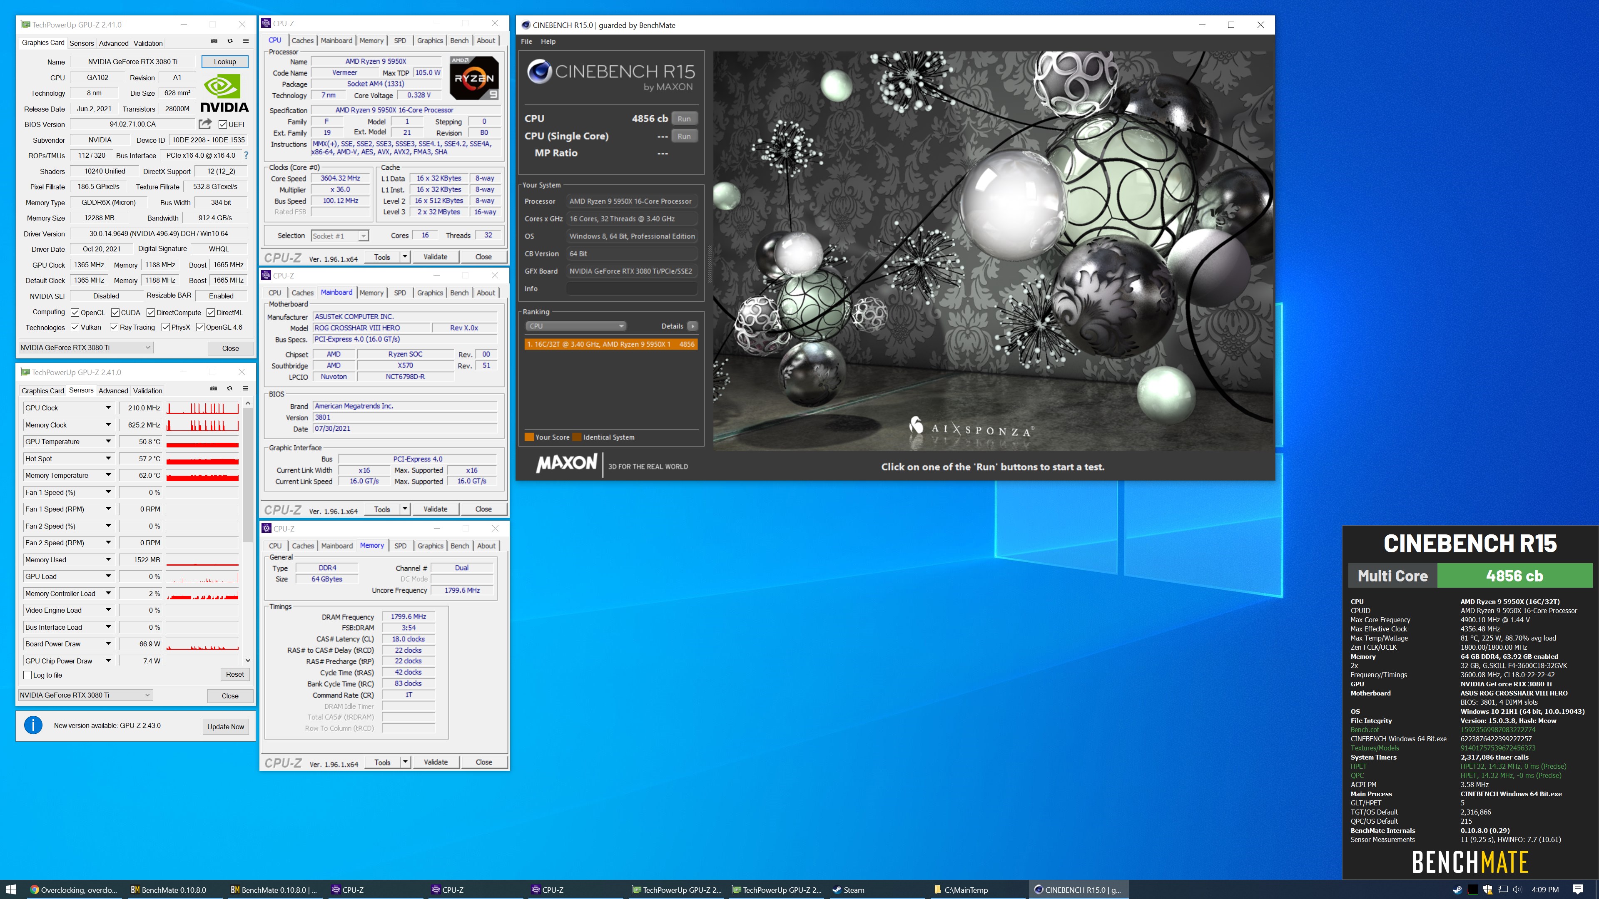Click the GPU-Z Sensors scroll down arrow
The height and width of the screenshot is (899, 1599).
248,661
